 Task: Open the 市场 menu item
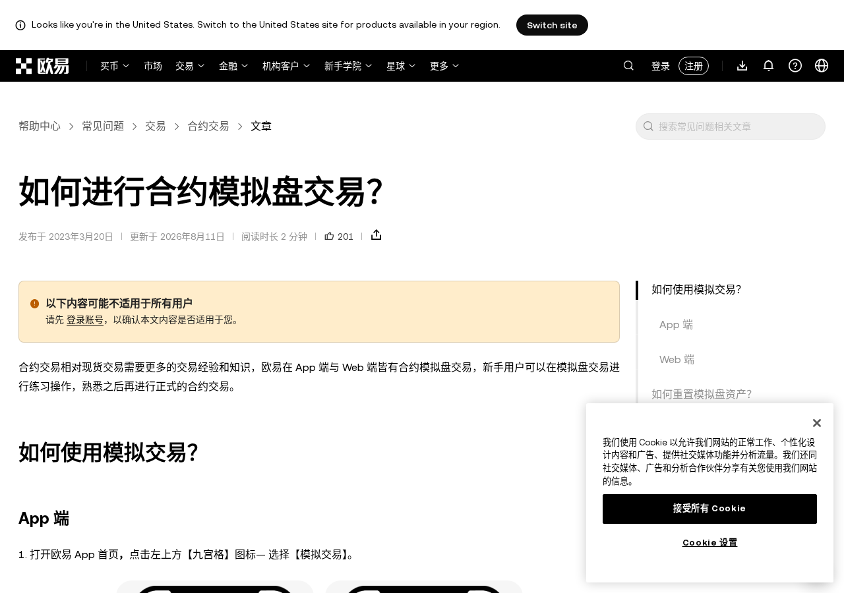click(x=153, y=66)
